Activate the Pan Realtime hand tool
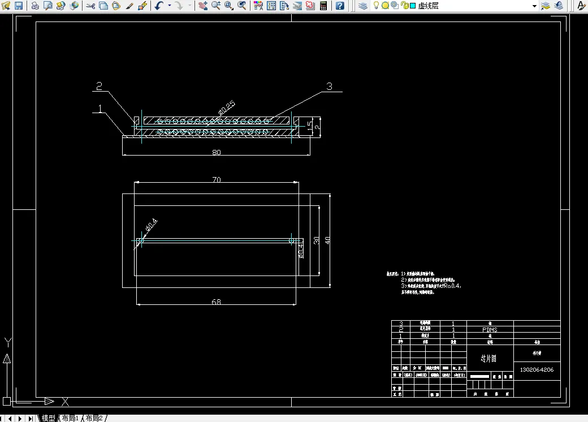 203,5
